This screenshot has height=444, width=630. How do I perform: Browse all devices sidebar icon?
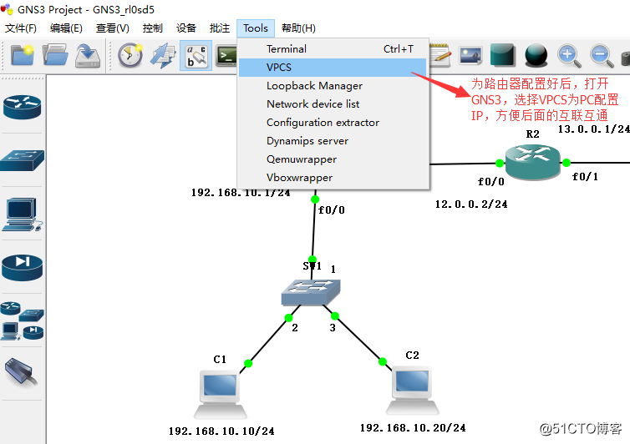[22, 321]
